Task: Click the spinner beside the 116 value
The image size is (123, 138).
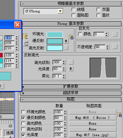Action: pos(16,38)
